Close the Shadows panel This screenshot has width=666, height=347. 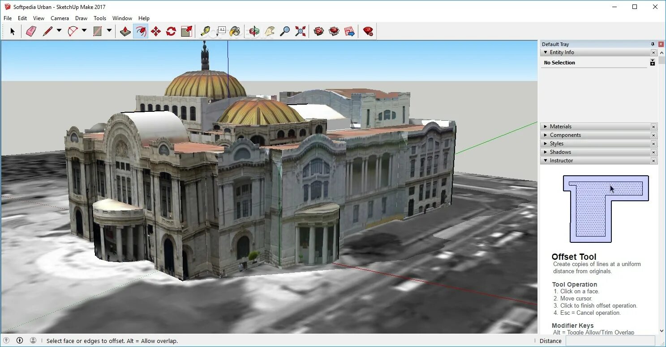pyautogui.click(x=653, y=152)
